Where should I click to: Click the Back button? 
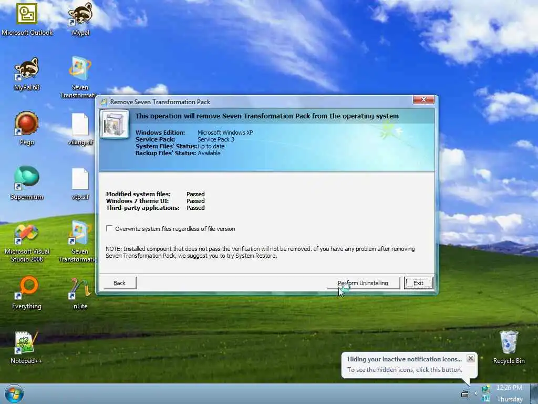pos(119,283)
